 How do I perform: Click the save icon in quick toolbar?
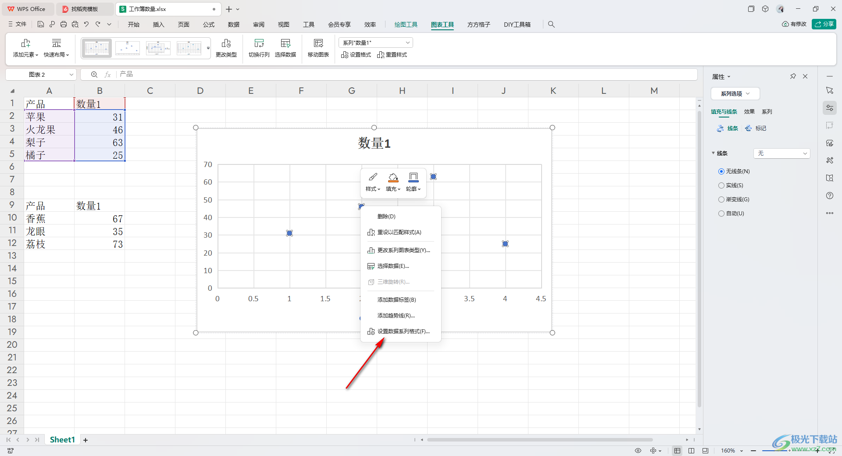click(41, 25)
